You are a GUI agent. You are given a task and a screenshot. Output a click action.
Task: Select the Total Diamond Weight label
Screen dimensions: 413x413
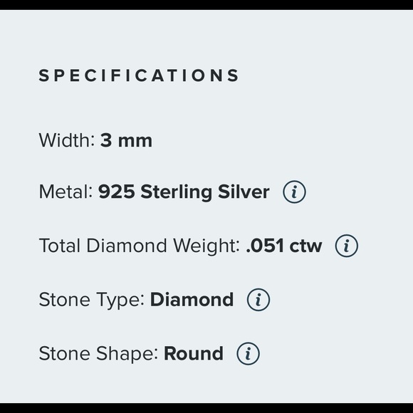coord(140,246)
